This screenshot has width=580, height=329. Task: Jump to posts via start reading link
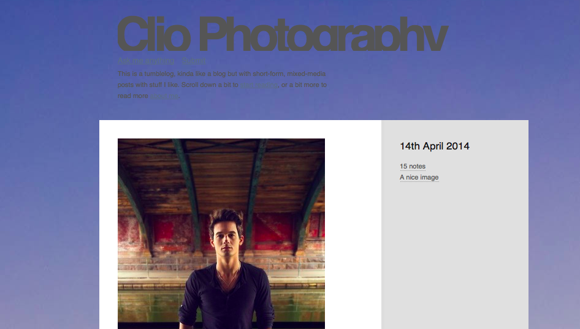coord(259,85)
